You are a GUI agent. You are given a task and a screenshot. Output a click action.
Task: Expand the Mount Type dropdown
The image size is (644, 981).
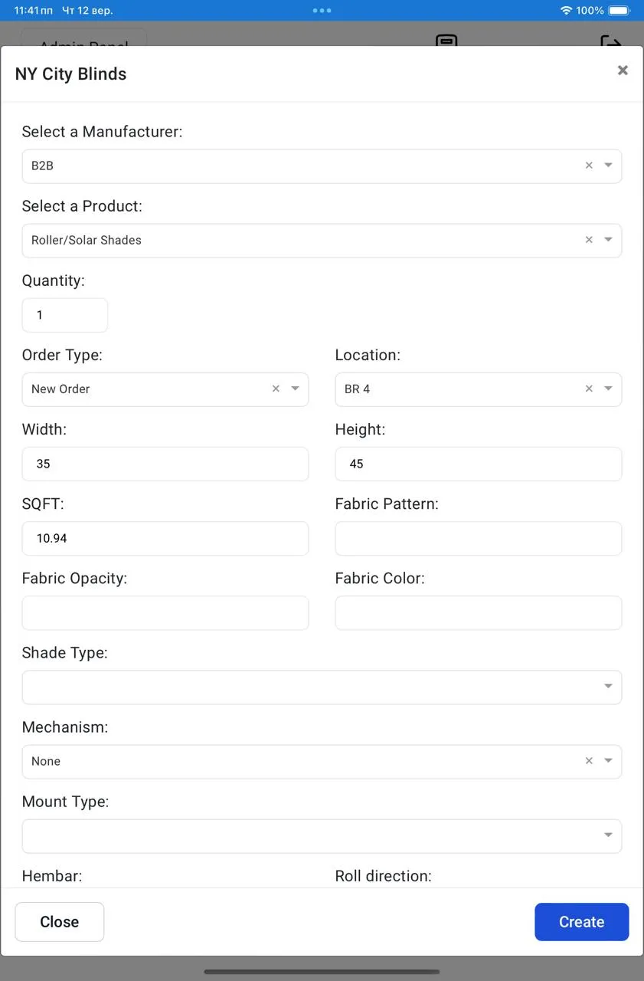point(608,835)
